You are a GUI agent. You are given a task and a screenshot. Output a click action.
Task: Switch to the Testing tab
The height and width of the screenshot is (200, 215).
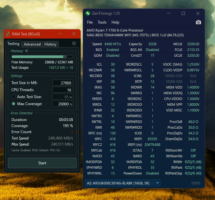pos(13,44)
